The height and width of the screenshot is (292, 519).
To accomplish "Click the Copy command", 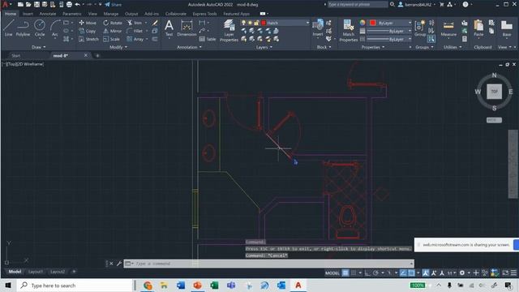I will tap(88, 31).
